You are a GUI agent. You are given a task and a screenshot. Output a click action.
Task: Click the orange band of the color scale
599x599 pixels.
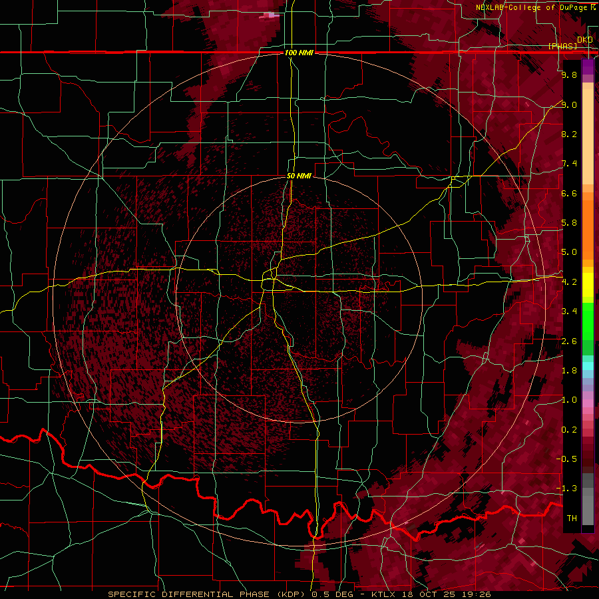tap(588, 226)
